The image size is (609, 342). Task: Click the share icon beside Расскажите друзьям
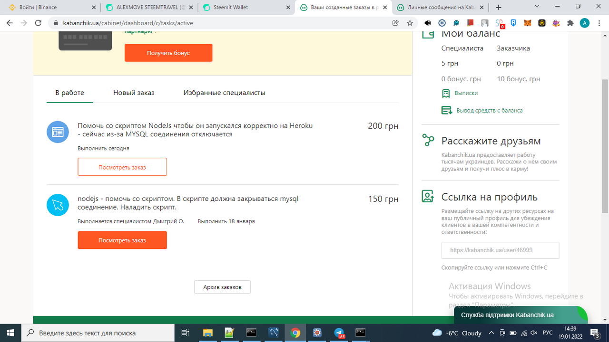(428, 141)
